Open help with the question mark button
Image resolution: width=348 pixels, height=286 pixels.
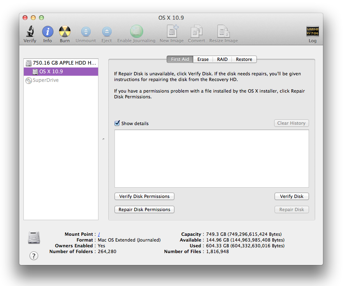[34, 256]
